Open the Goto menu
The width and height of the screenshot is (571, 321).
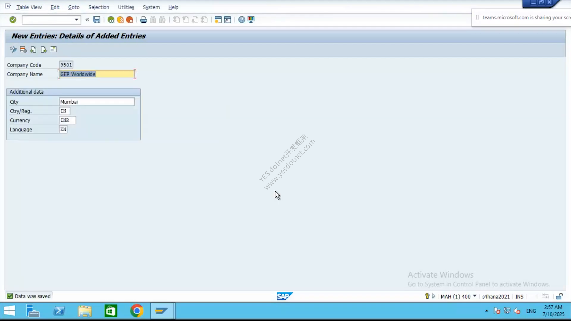click(74, 7)
